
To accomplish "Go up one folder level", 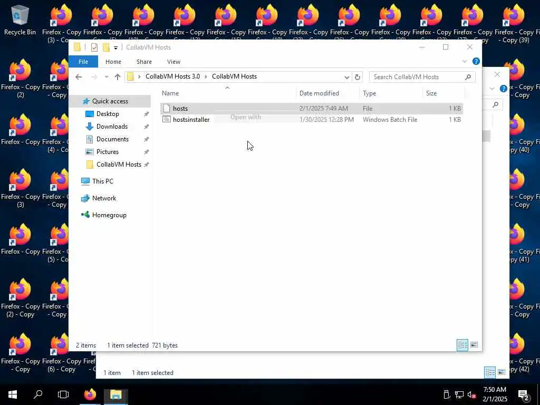I will 118,77.
